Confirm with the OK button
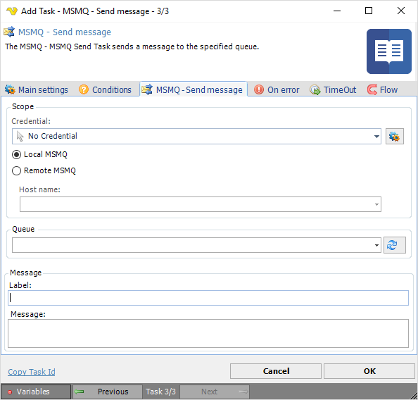The height and width of the screenshot is (400, 418). 369,371
